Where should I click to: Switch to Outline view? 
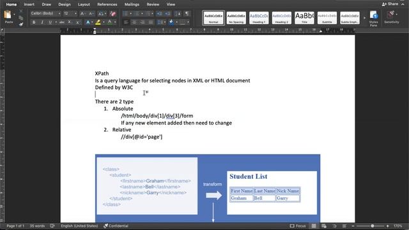tap(334, 226)
